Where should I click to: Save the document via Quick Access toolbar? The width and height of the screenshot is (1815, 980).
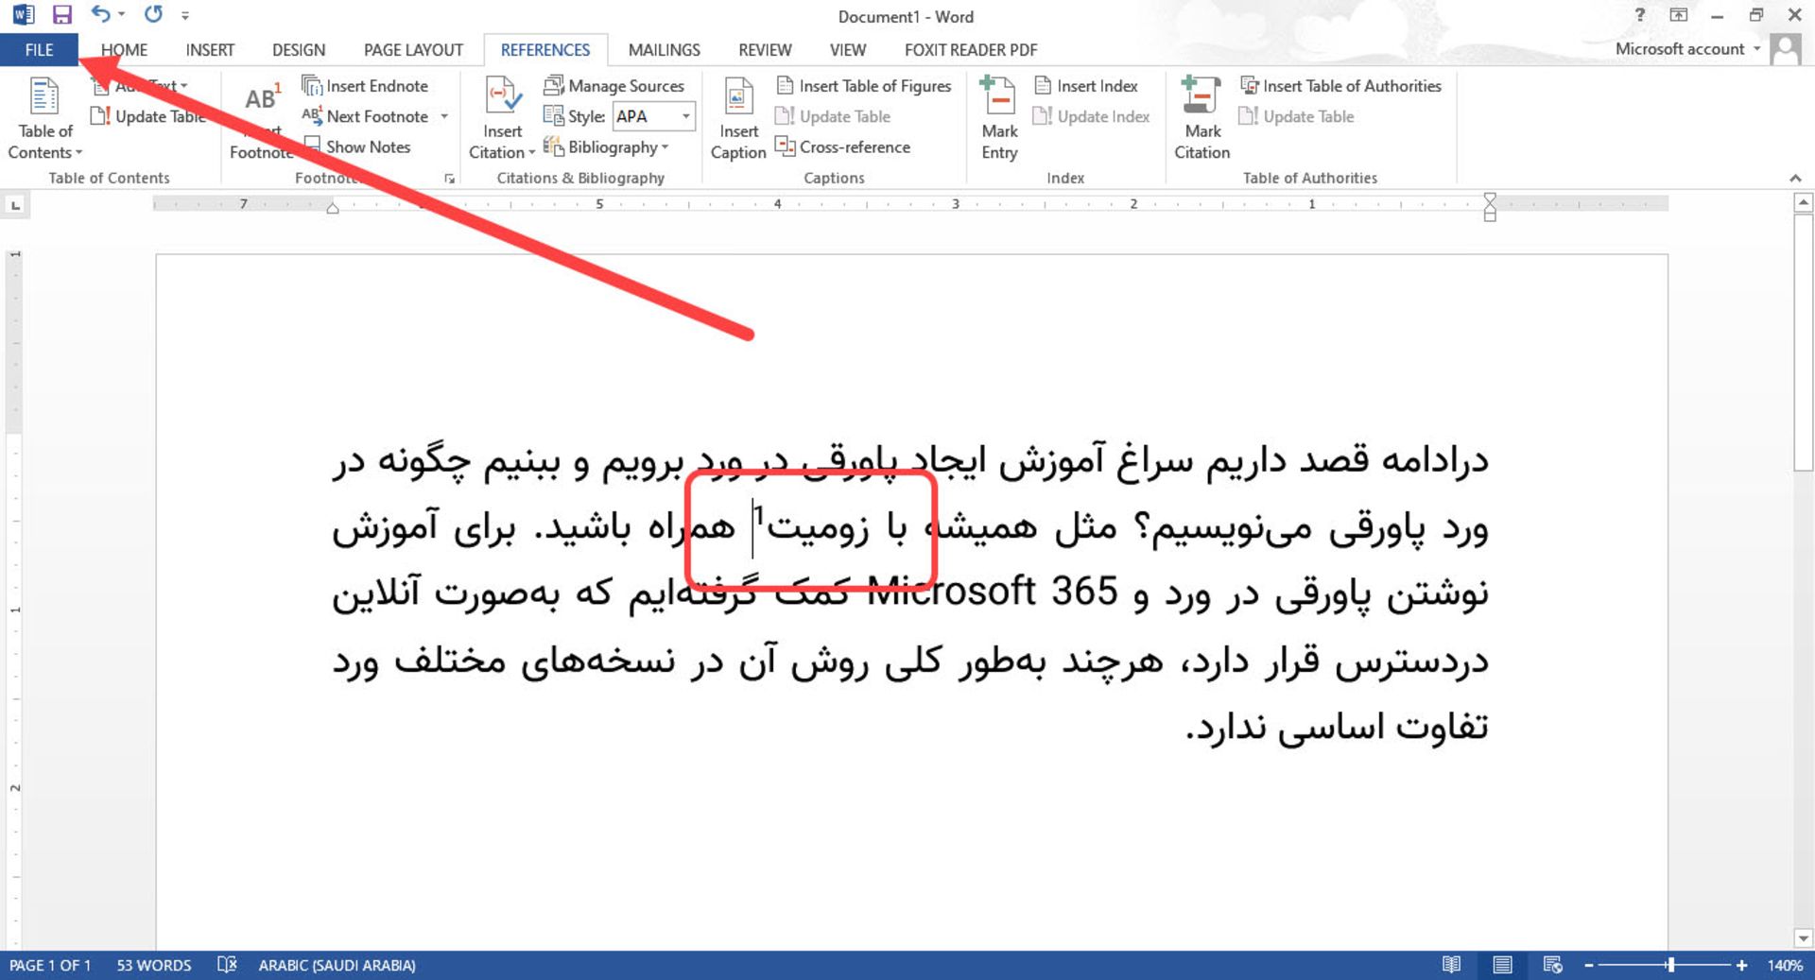click(62, 14)
